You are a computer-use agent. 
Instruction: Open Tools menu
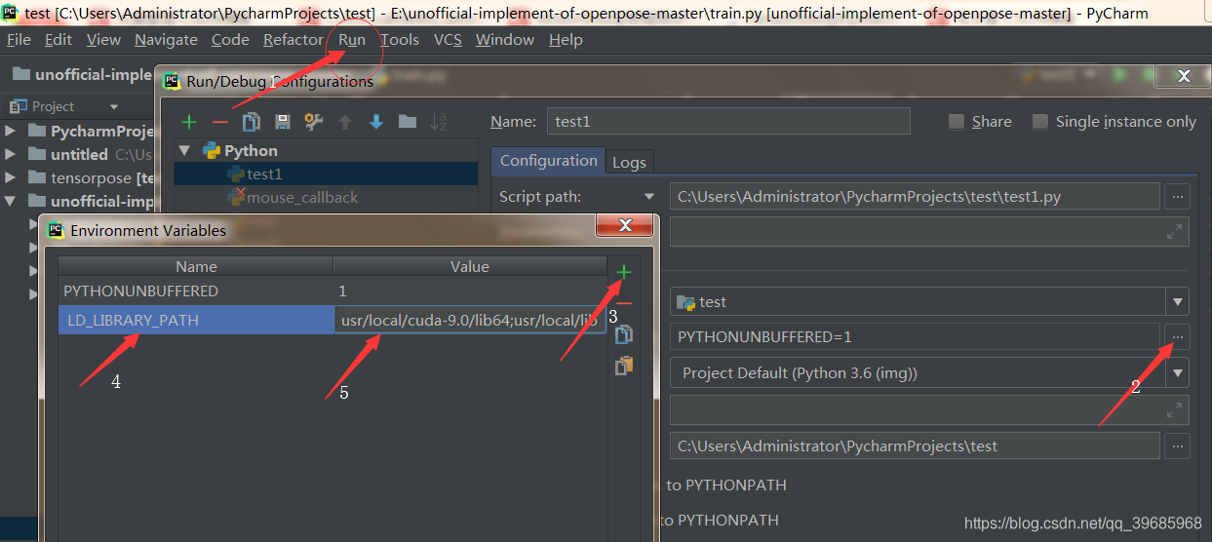tap(400, 40)
